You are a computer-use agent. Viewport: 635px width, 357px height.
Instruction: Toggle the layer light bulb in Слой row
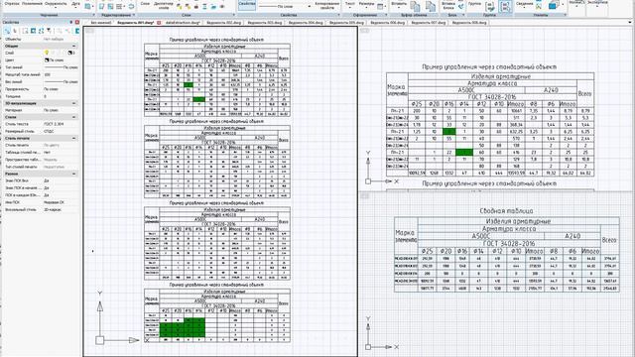tap(47, 53)
